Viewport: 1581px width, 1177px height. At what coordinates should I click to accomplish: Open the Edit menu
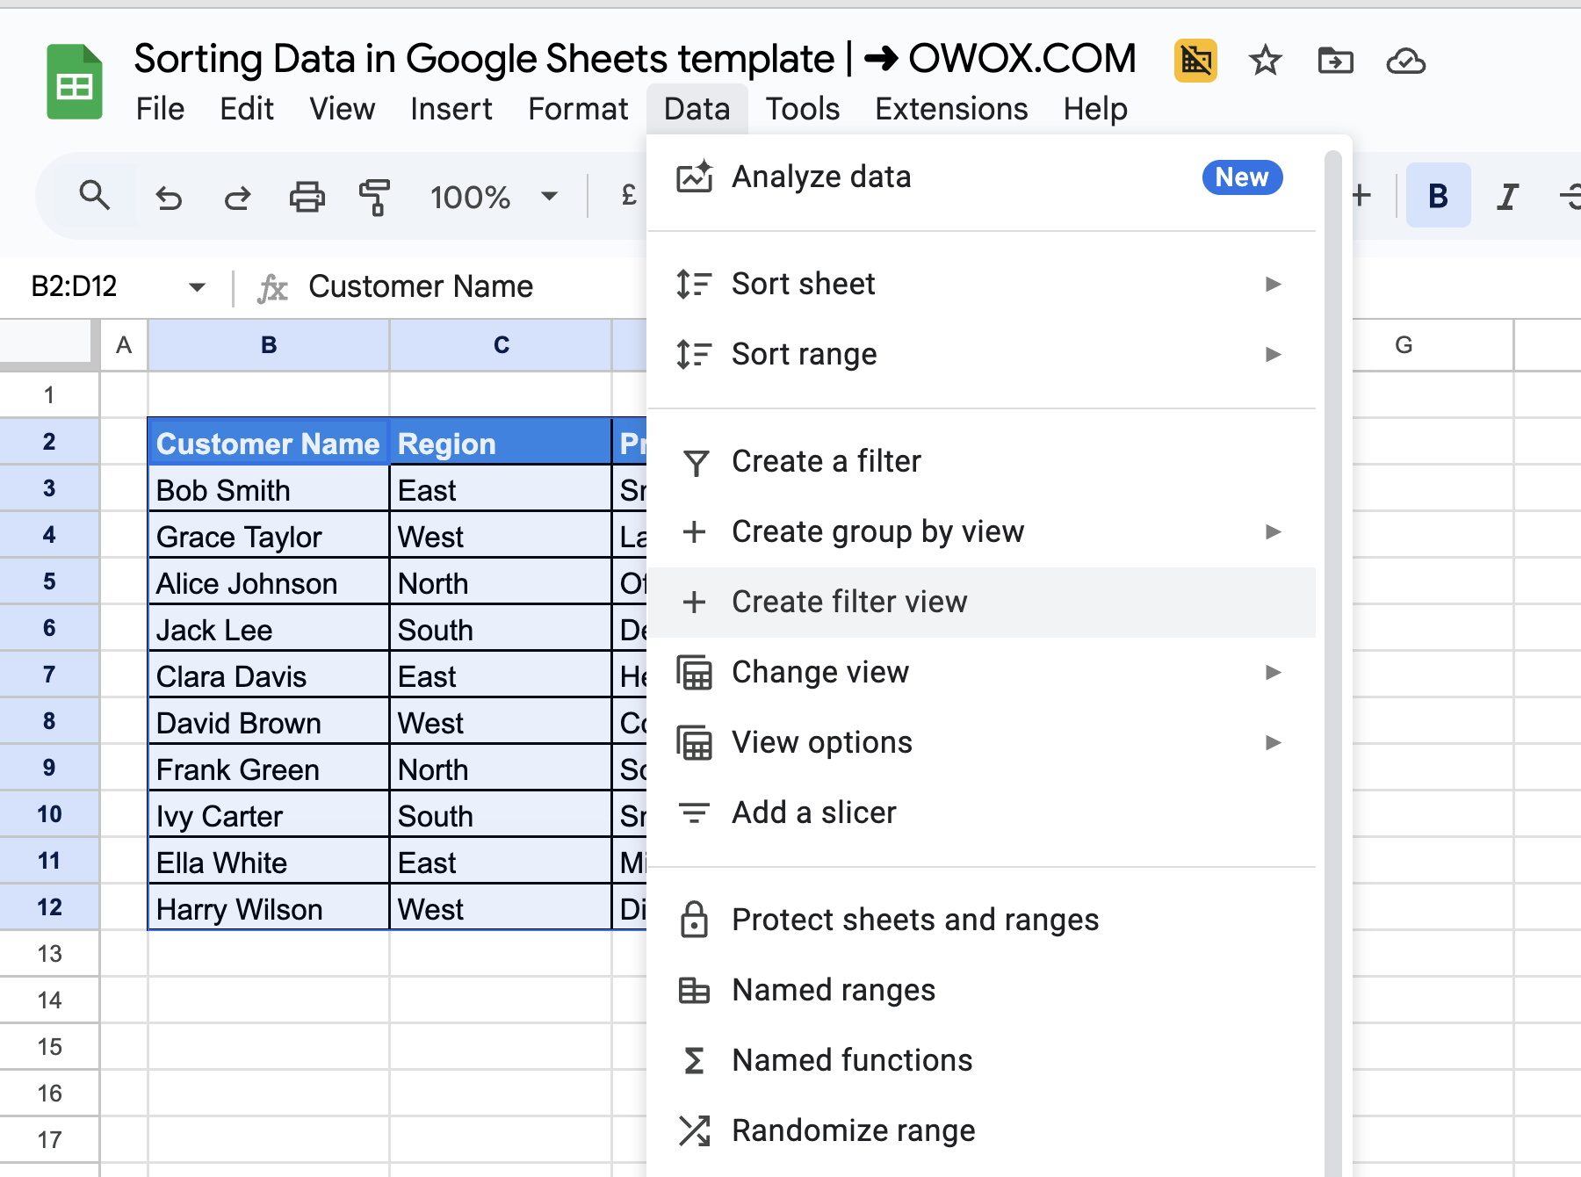(247, 109)
